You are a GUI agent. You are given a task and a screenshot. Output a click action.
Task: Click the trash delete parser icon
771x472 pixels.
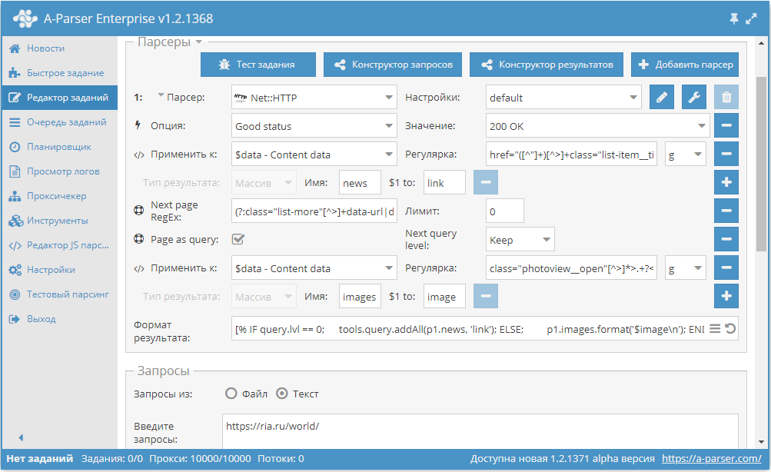[726, 98]
